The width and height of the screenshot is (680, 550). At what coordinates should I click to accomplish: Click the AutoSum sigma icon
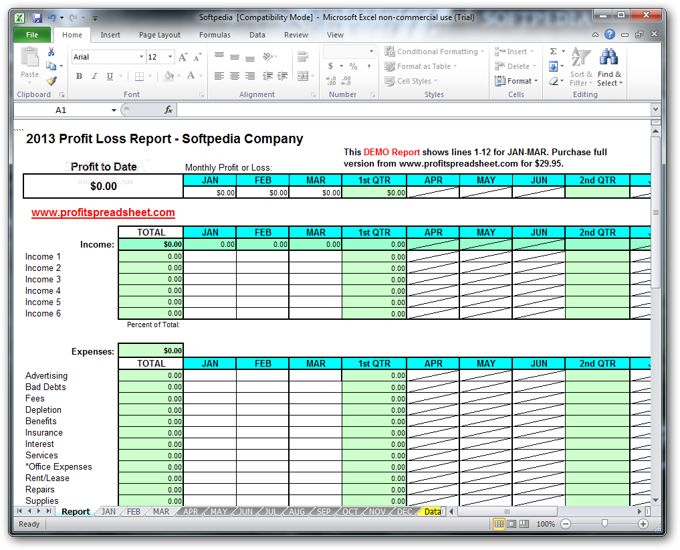click(x=554, y=52)
